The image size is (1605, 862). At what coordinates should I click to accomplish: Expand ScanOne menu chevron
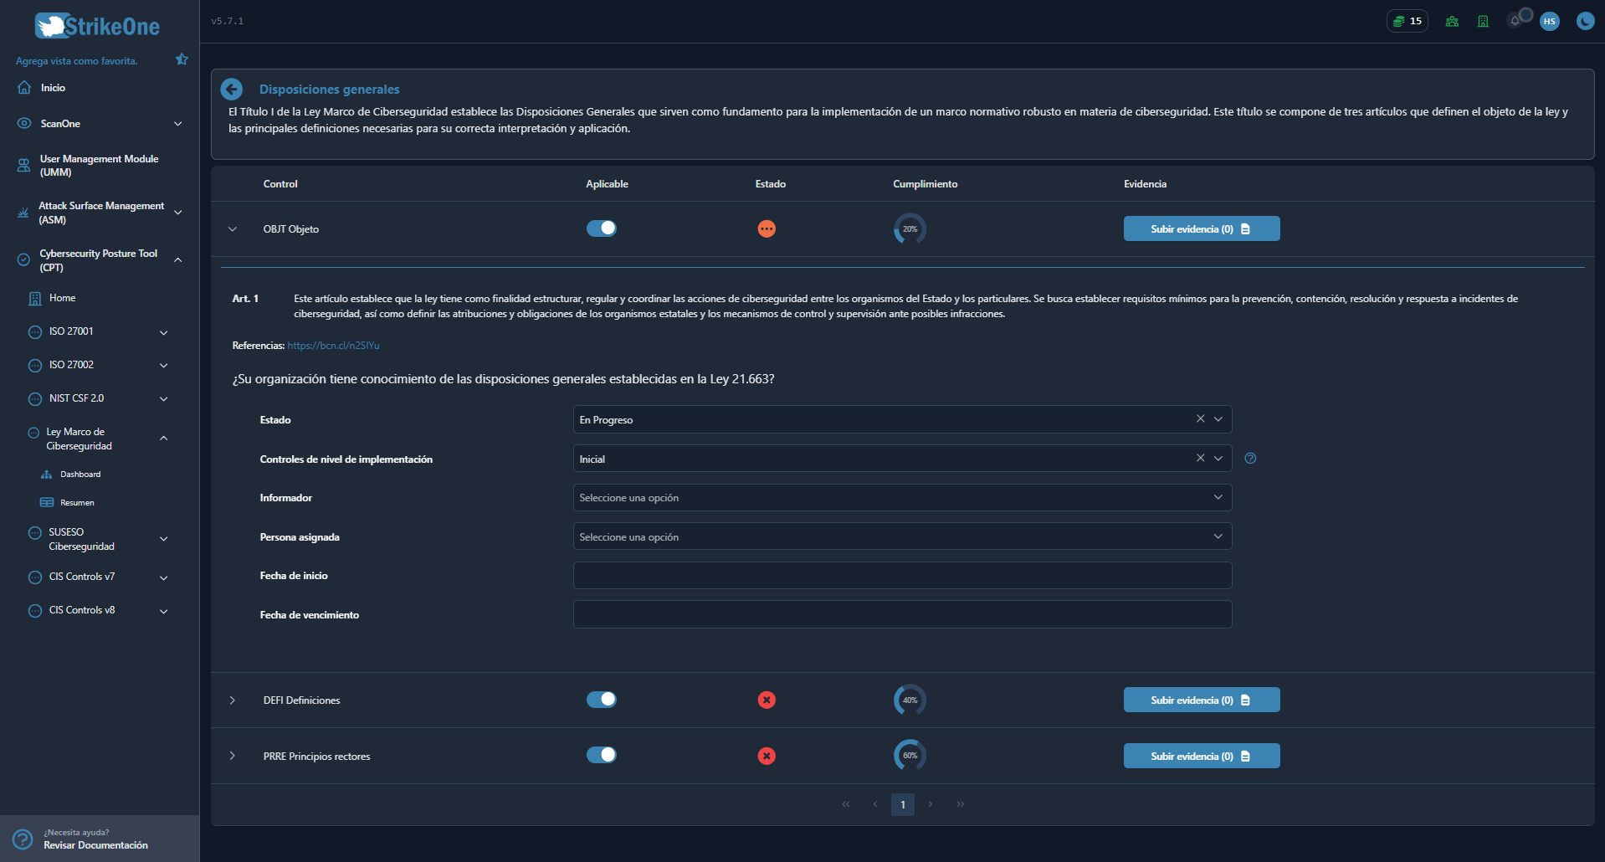(x=177, y=124)
